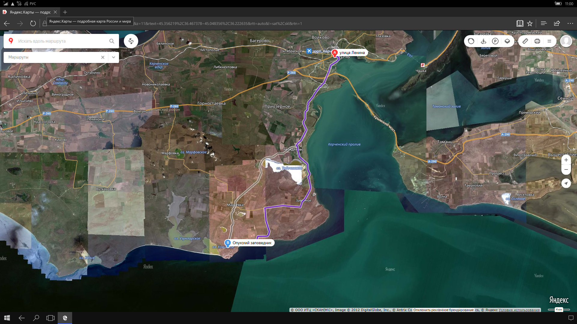The width and height of the screenshot is (577, 324).
Task: Open a new browser tab
Action: pyautogui.click(x=65, y=12)
